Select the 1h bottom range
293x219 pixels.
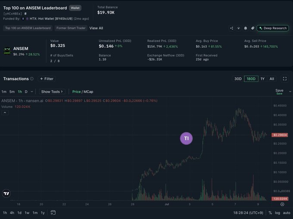pos(5,213)
